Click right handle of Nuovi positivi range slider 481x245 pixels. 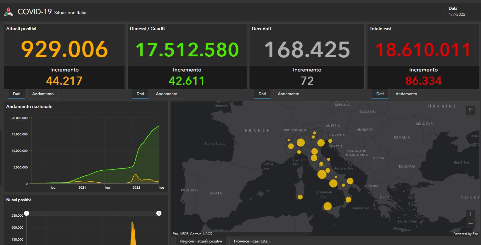[159, 213]
